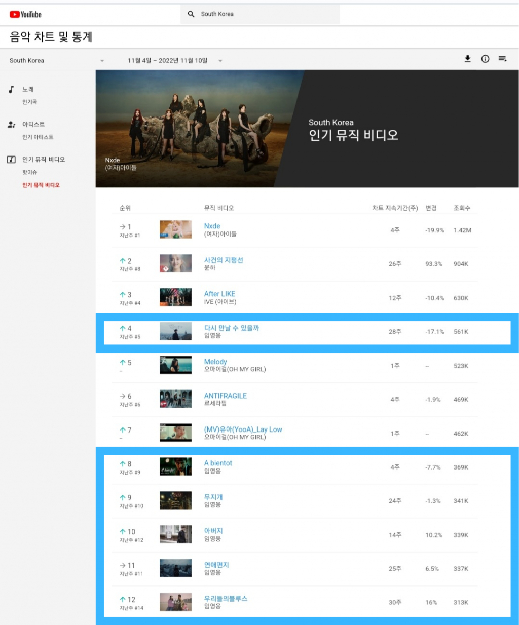Image resolution: width=519 pixels, height=625 pixels.
Task: Download the chart data
Action: coord(467,59)
